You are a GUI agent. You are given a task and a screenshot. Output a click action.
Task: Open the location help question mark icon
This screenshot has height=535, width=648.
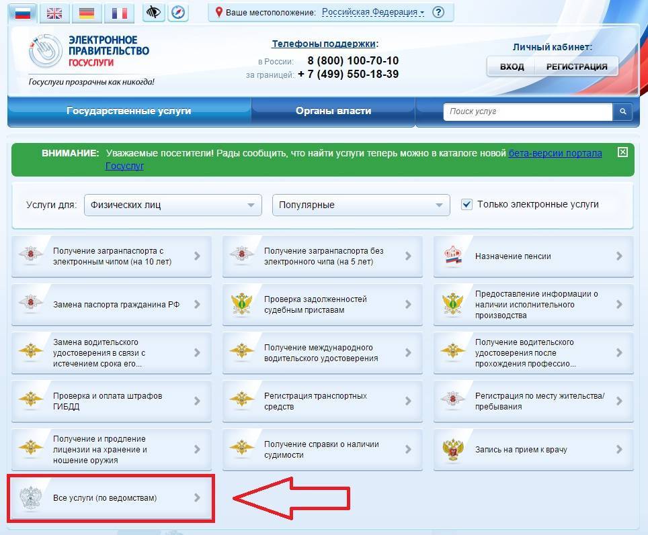click(x=438, y=12)
